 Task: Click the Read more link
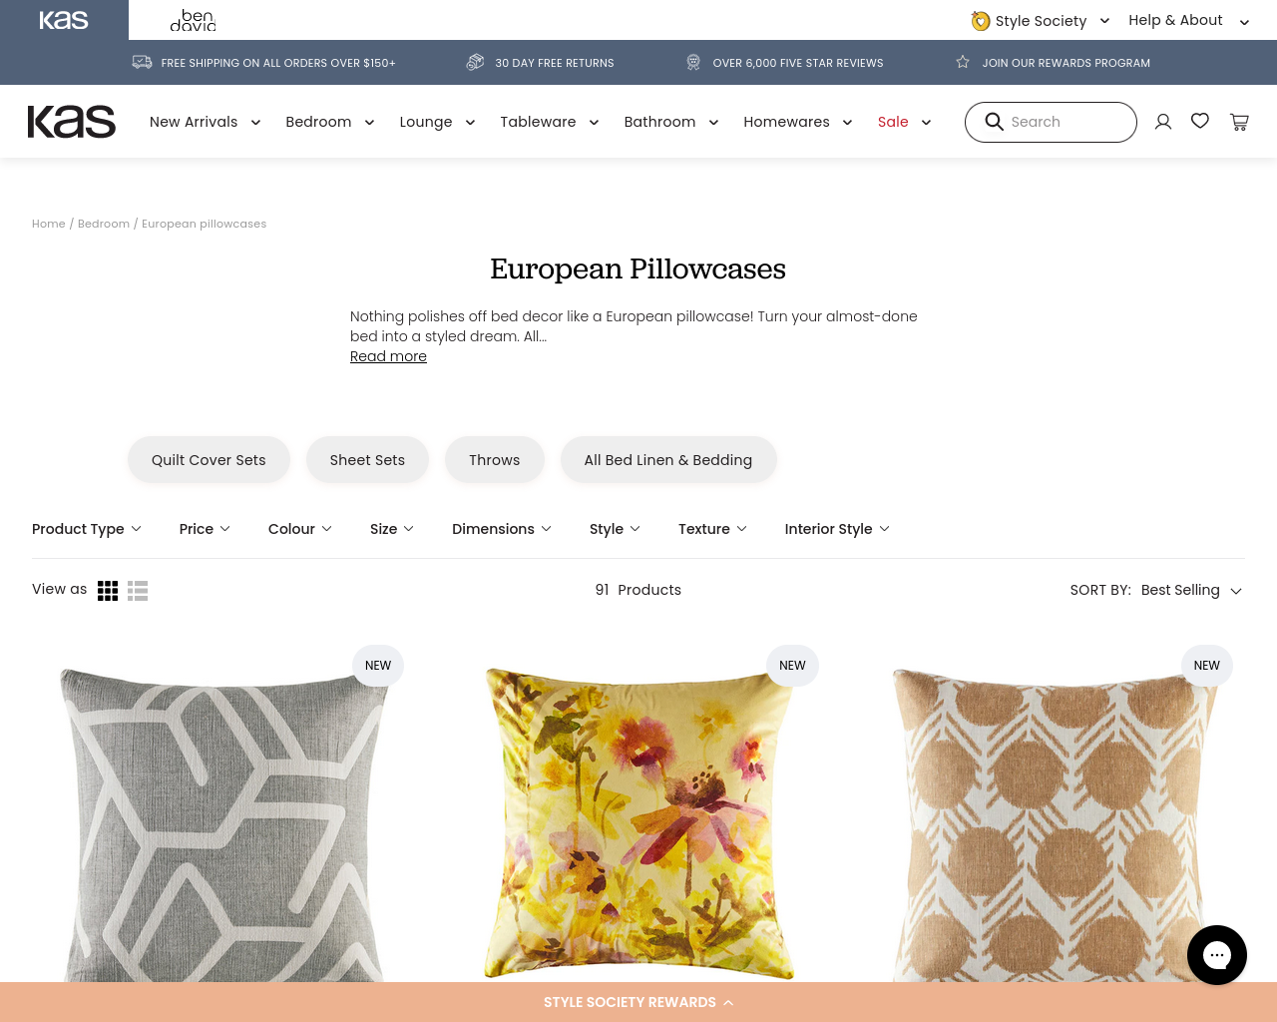[388, 356]
